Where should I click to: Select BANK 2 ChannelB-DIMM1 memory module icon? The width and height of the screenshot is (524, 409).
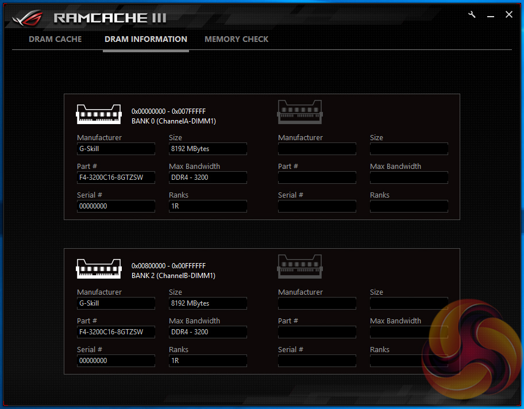coord(99,269)
